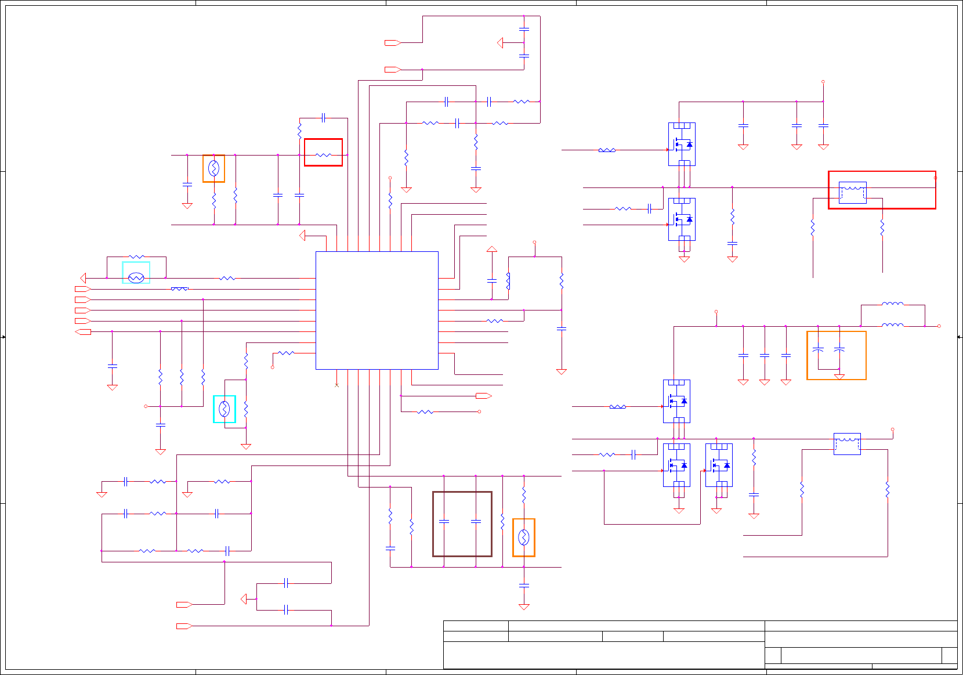
Task: Select the unhighlighted coupled inductor at lower right
Action: [x=847, y=444]
